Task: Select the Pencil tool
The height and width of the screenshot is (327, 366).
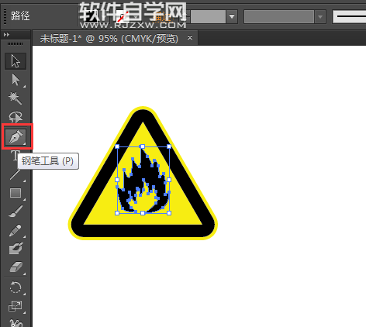Action: click(x=16, y=230)
